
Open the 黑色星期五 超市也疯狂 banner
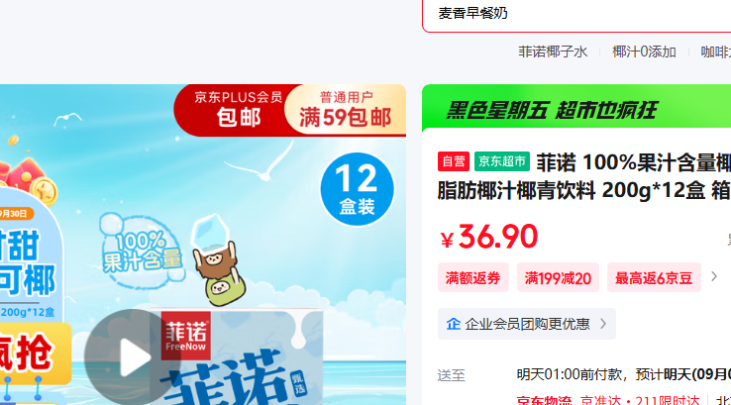(576, 110)
